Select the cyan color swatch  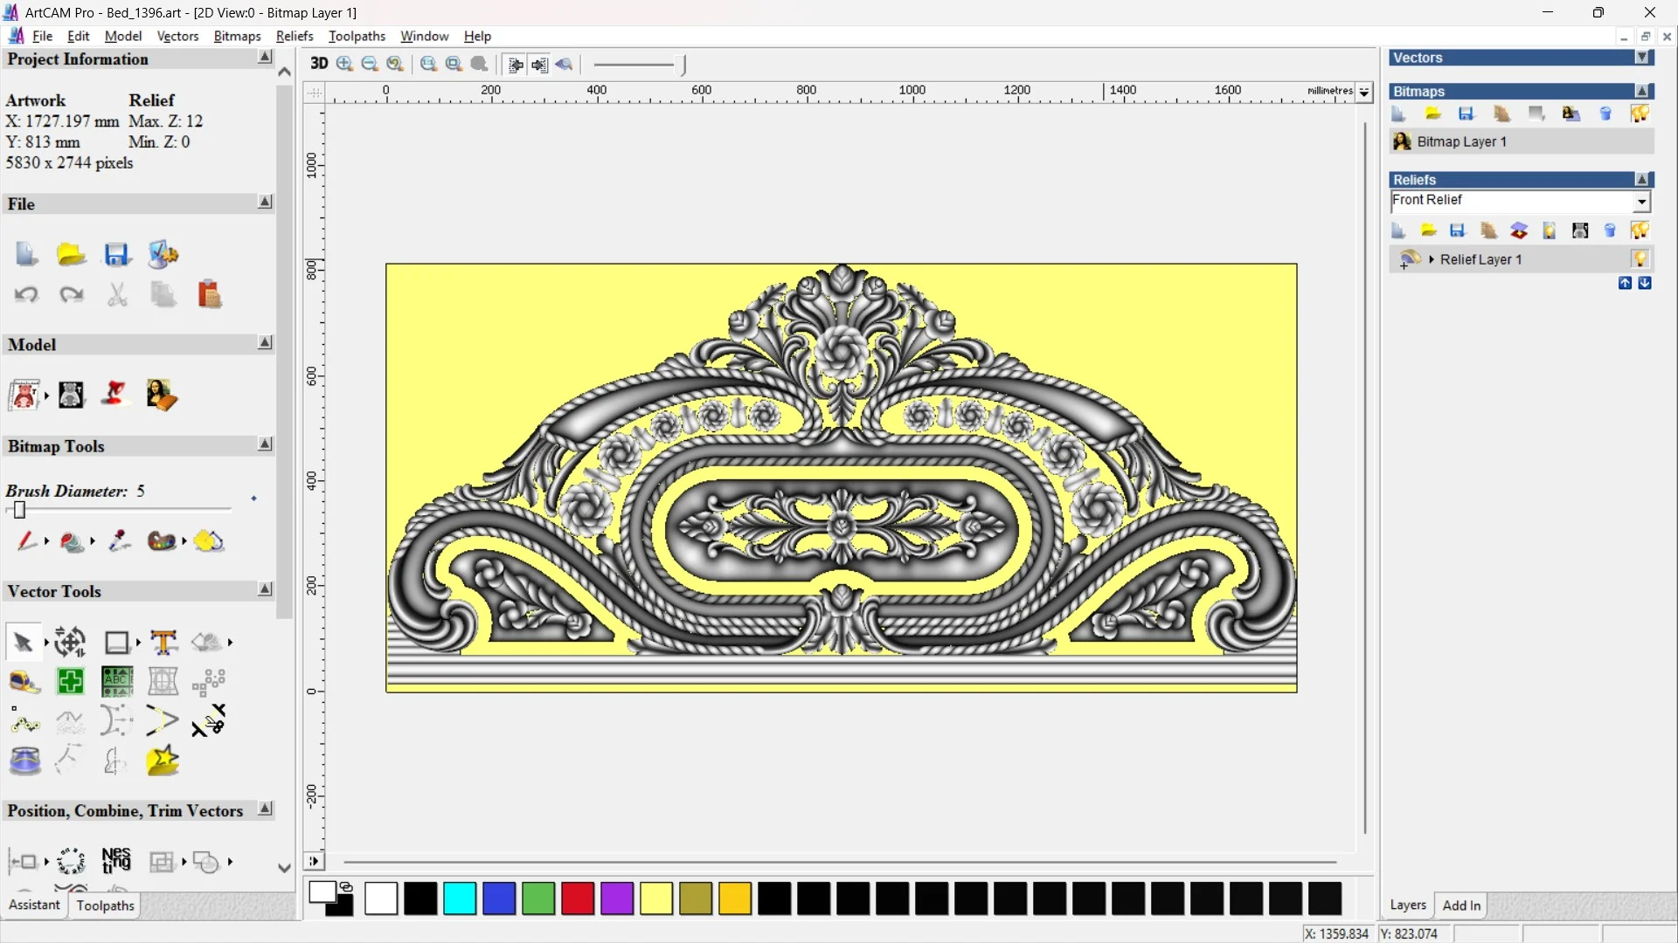coord(460,898)
